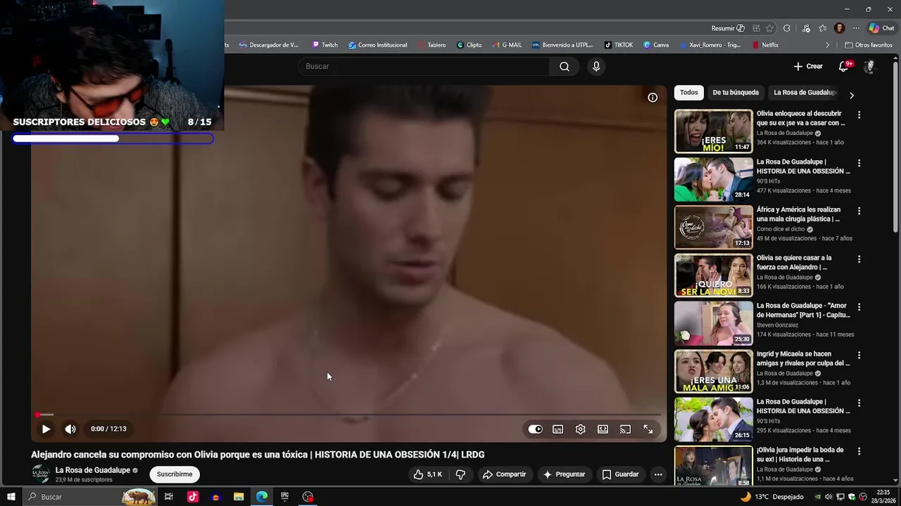
Task: Open the Preguntar AI button
Action: [x=564, y=474]
